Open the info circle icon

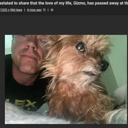pyautogui.click(x=52, y=10)
